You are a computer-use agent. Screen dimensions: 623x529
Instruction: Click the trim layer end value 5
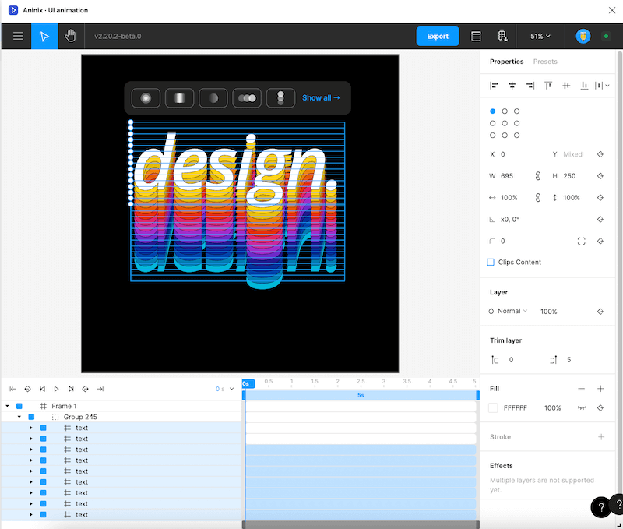(x=569, y=360)
